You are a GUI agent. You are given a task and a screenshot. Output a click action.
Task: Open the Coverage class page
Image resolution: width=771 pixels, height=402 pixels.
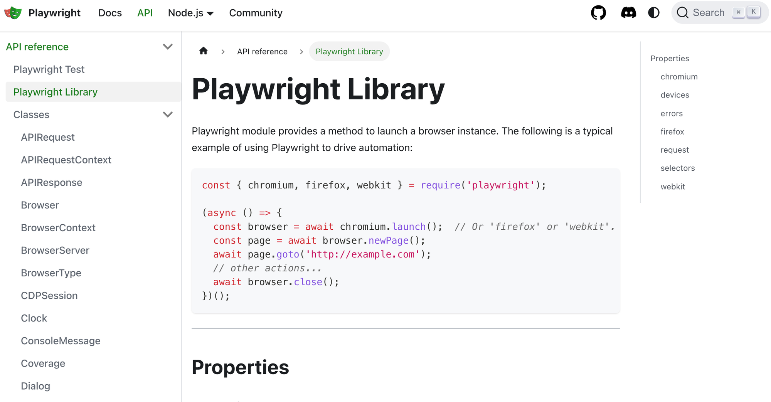[43, 363]
